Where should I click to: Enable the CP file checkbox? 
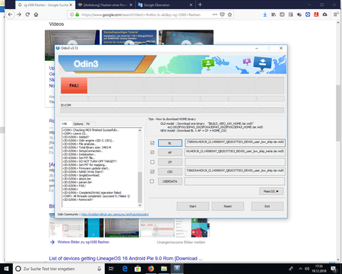click(152, 162)
